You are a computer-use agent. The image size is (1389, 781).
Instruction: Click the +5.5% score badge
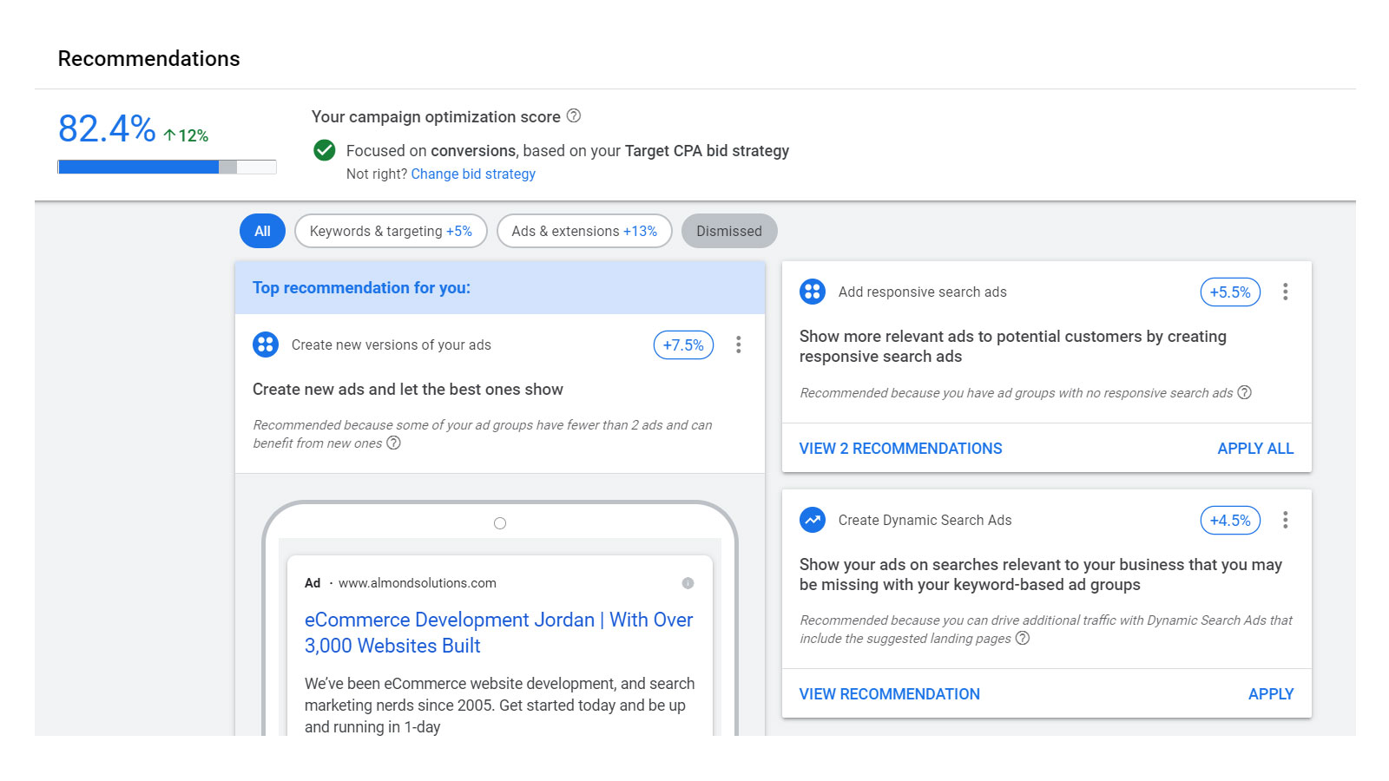1230,292
